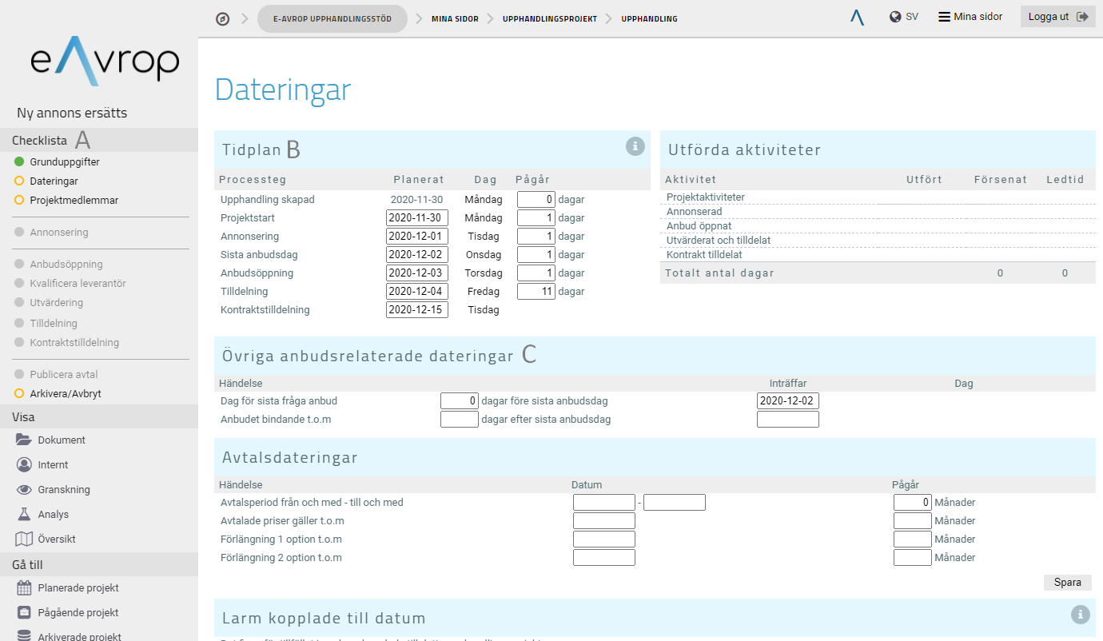Click the Tilldelning planned date field
This screenshot has width=1103, height=641.
[417, 292]
